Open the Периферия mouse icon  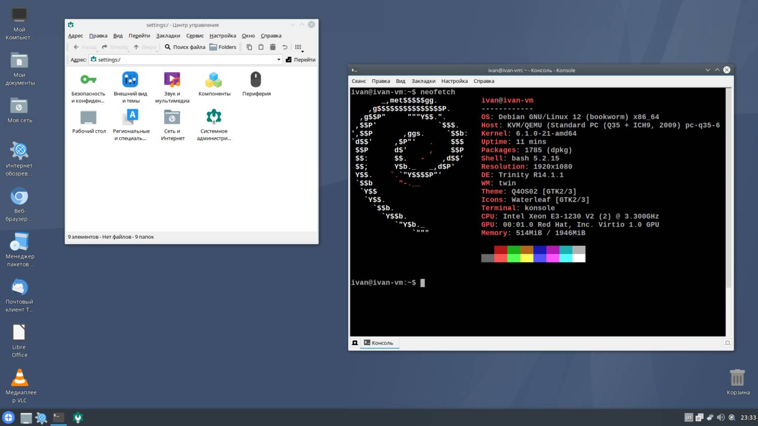(256, 80)
